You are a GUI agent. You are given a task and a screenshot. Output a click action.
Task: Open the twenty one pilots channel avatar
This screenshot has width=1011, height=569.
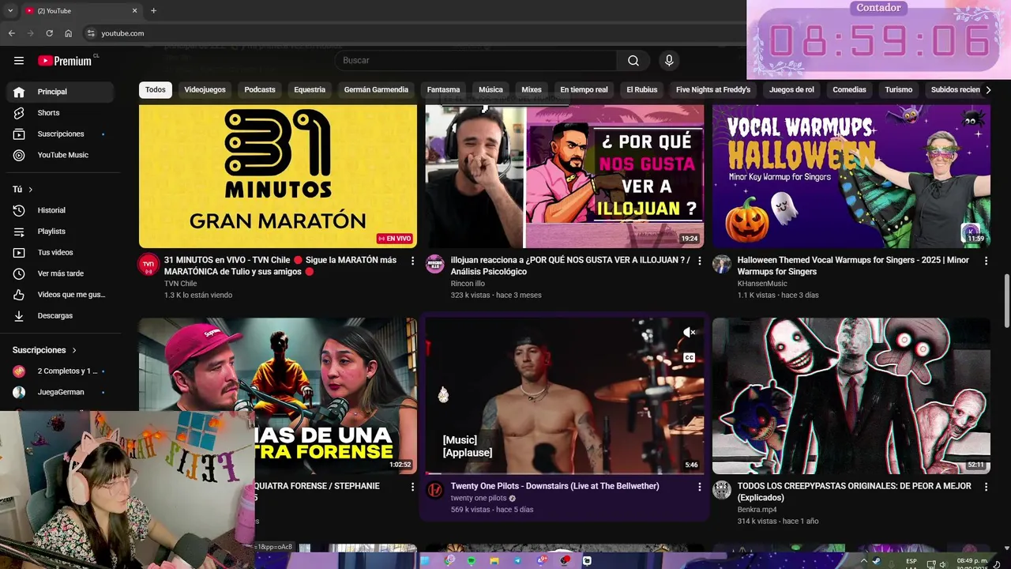point(435,490)
